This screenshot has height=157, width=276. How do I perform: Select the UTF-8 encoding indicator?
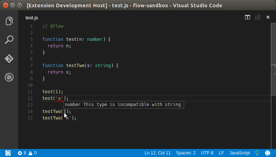(x=207, y=153)
